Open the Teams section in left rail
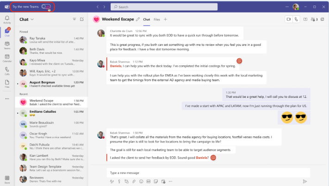329x186 pixels. pyautogui.click(x=7, y=45)
